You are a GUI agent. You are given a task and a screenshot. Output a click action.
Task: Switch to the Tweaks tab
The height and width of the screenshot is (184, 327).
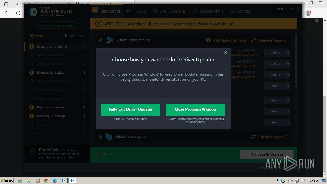click(x=137, y=11)
